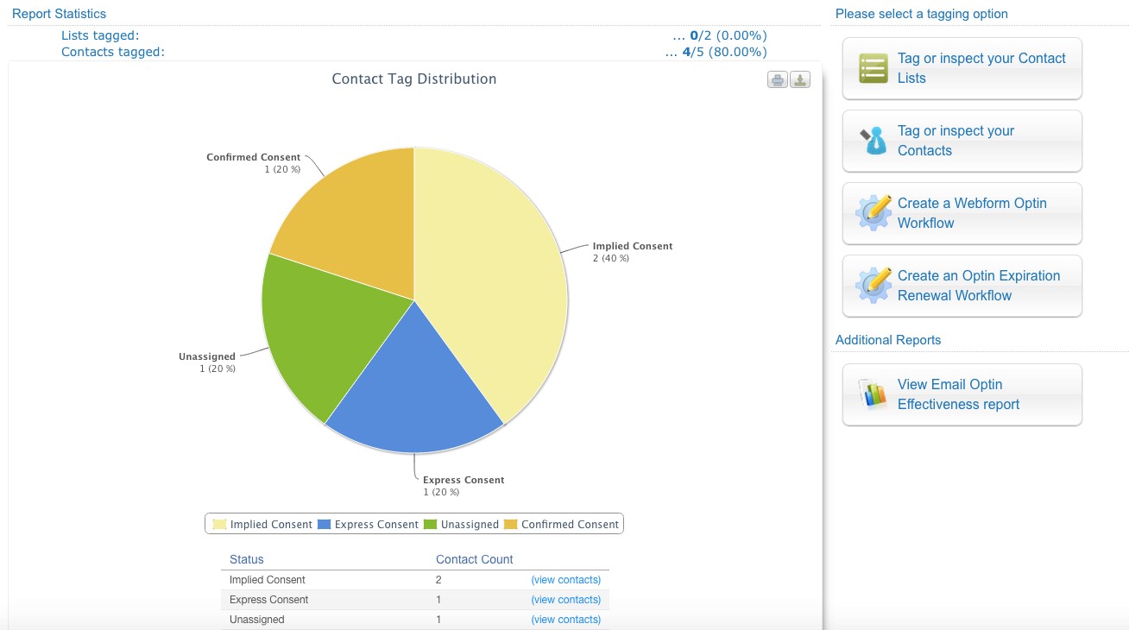The width and height of the screenshot is (1129, 630).
Task: Click the Express Consent table status cell
Action: pyautogui.click(x=269, y=600)
